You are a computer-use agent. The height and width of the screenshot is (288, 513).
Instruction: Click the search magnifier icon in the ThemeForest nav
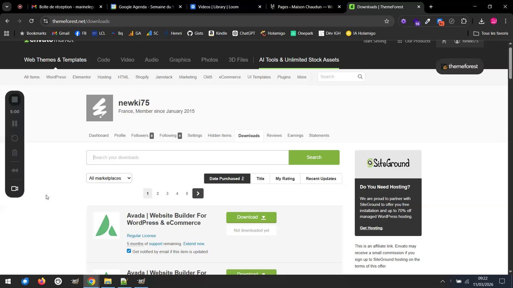point(360,77)
